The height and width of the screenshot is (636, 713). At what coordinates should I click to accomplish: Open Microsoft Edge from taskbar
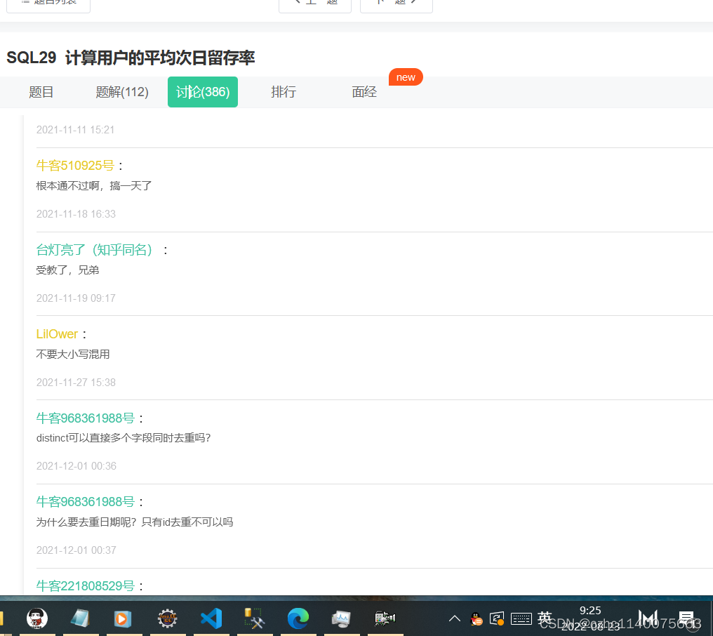coord(298,618)
